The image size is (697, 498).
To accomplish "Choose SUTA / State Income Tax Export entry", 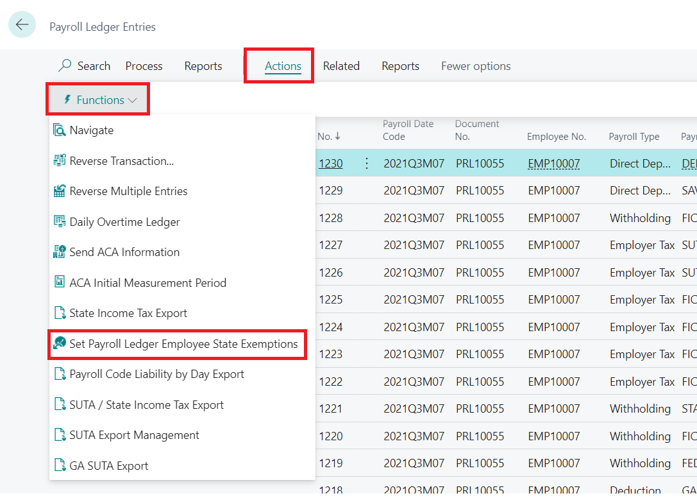I will (147, 404).
